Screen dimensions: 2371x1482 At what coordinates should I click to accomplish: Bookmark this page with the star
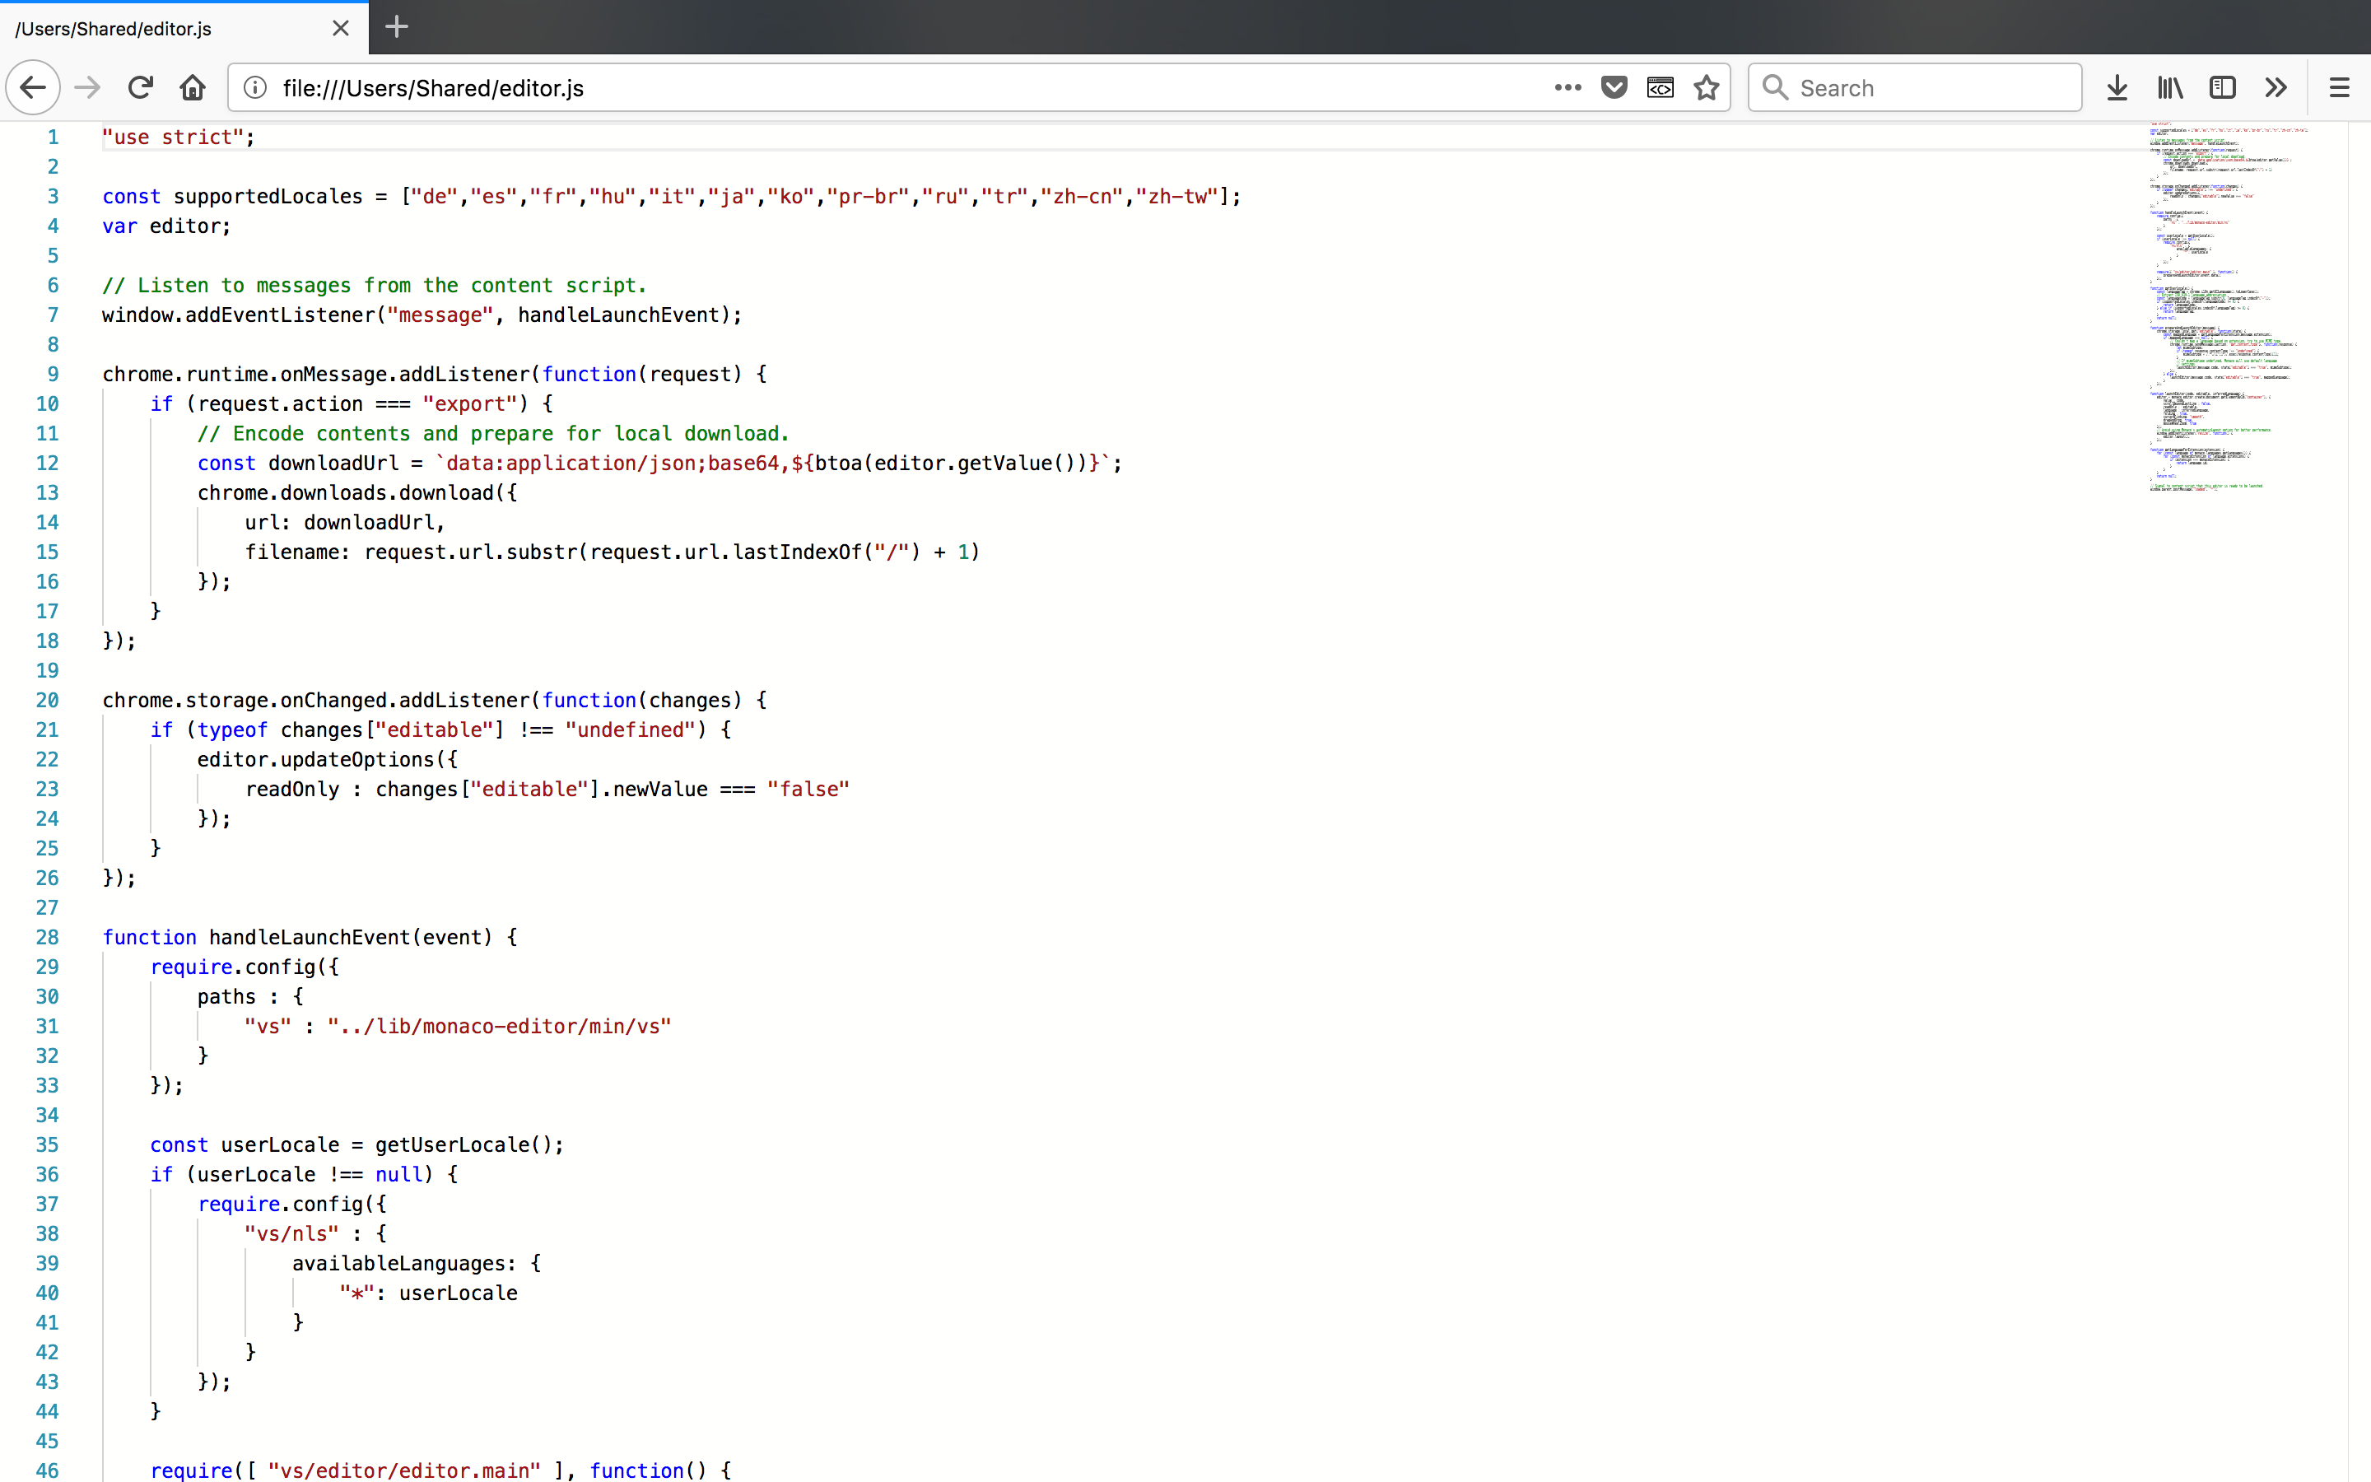point(1706,88)
